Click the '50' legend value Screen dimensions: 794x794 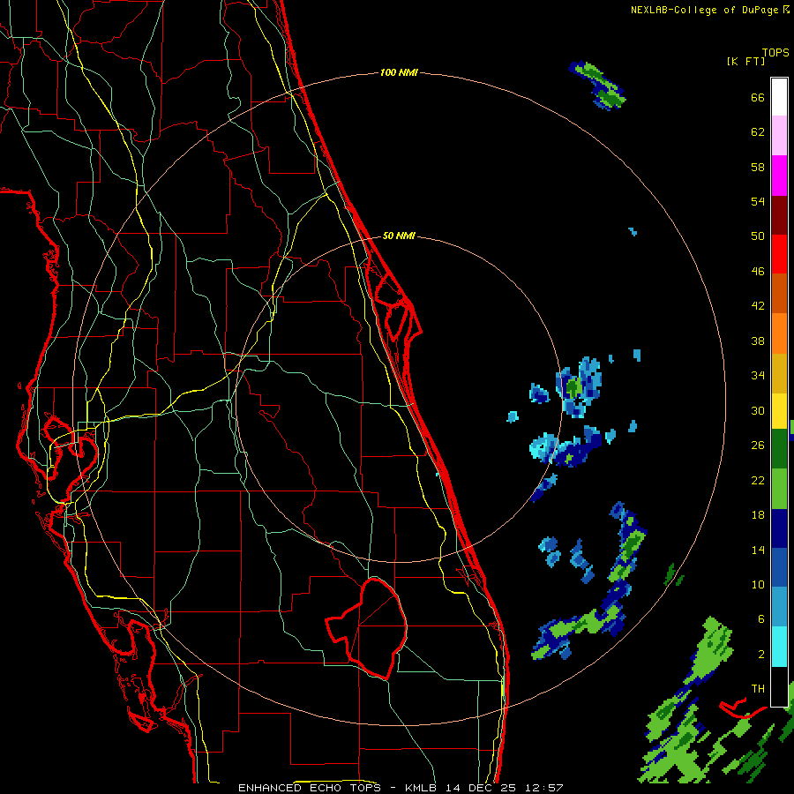[758, 236]
